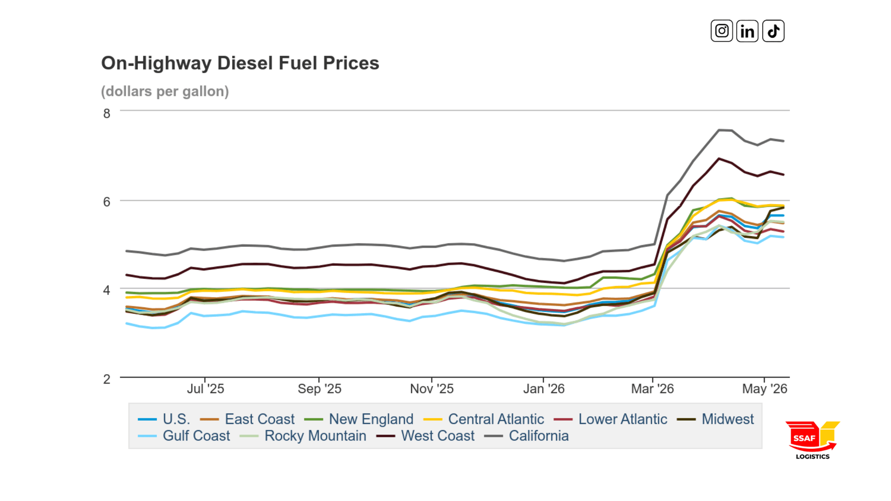Click the Jan '26 axis label

tap(544, 388)
